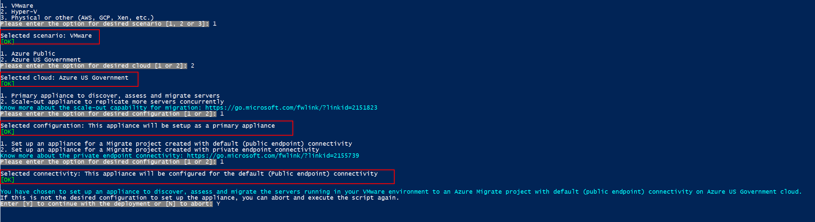Click 'Selected cloud: Azure US Government' text
Viewport: 815px width, 222px height.
click(x=64, y=78)
